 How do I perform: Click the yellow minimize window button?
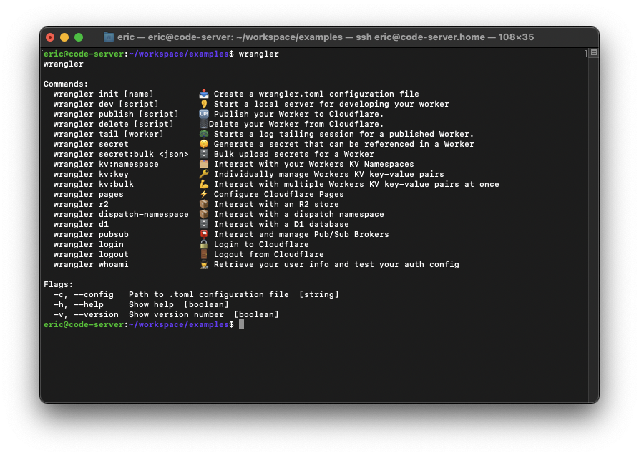(64, 37)
